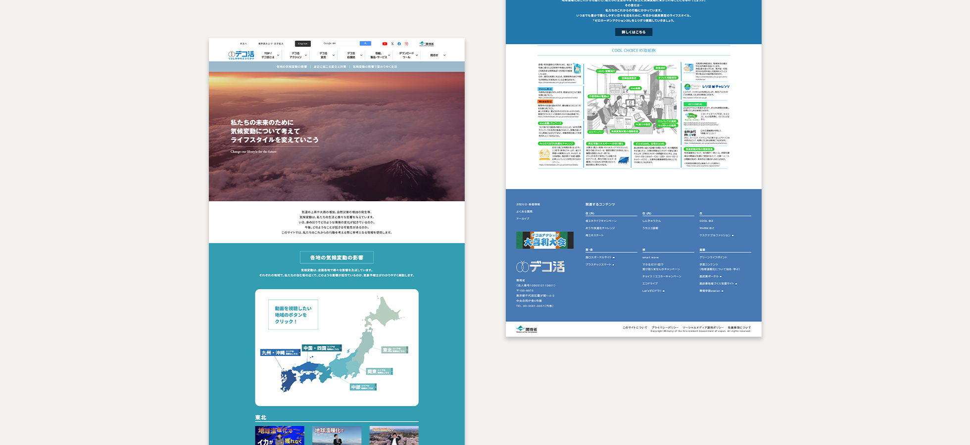This screenshot has width=970, height=445.
Task: Select the 中部 area button on map
Action: coord(363,387)
